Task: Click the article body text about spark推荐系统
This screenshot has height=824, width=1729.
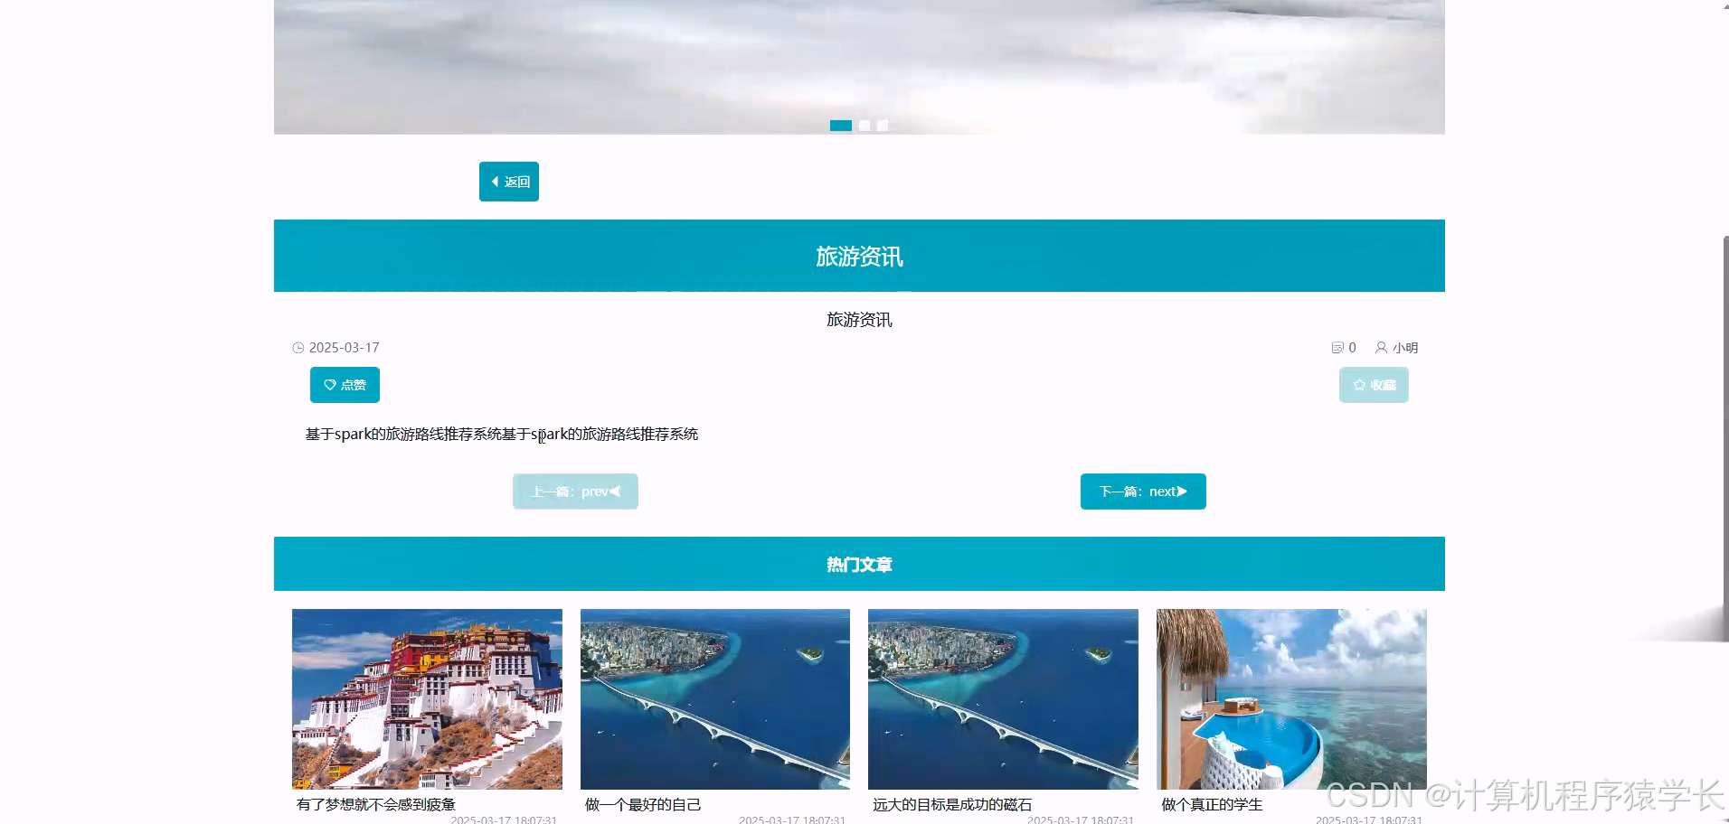Action: 502,434
